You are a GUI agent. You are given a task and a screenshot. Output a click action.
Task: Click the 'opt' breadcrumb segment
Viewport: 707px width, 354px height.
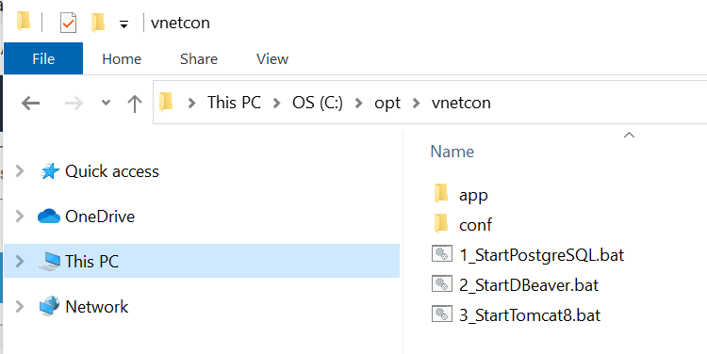[387, 103]
